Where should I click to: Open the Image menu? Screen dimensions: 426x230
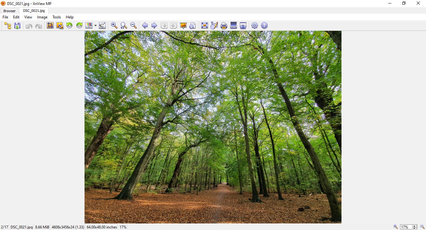click(x=42, y=17)
